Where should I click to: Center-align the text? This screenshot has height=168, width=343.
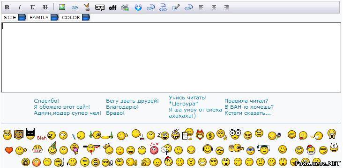tap(214, 7)
